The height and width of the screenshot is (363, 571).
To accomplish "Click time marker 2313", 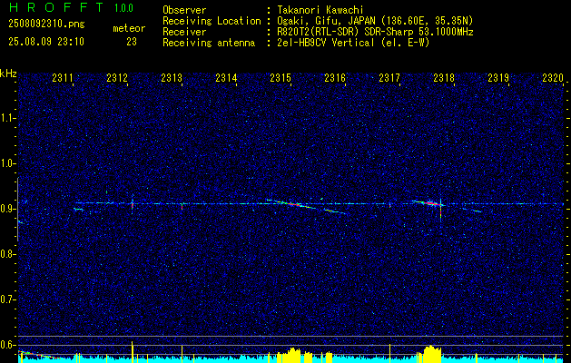I will coord(172,77).
